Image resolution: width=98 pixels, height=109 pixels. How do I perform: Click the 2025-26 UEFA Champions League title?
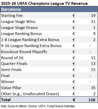tap(44, 4)
